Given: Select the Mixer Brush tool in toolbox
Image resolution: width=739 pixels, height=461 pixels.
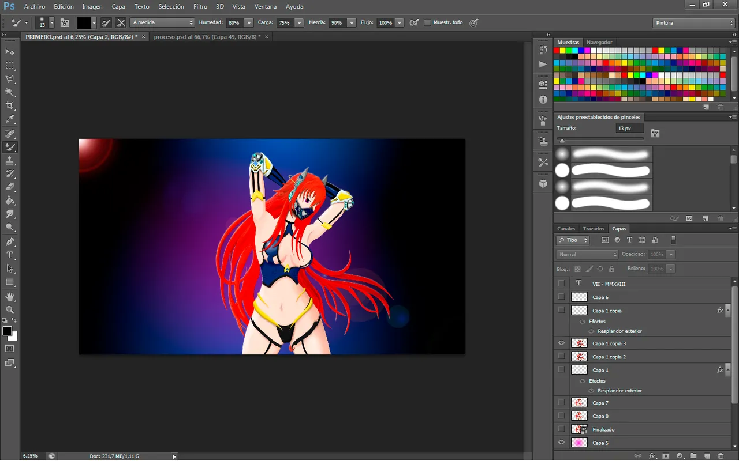Looking at the screenshot, I should pos(10,147).
